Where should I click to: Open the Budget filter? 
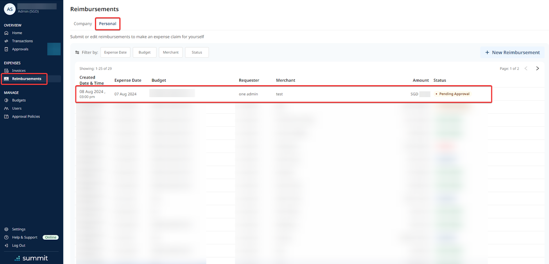pos(144,52)
